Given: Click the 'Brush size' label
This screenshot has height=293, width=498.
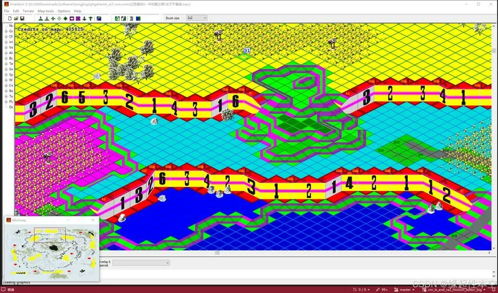Looking at the screenshot, I should point(172,18).
